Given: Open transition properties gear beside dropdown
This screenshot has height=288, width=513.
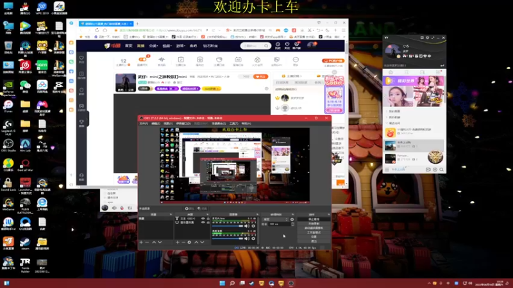Looking at the screenshot, I should [292, 220].
